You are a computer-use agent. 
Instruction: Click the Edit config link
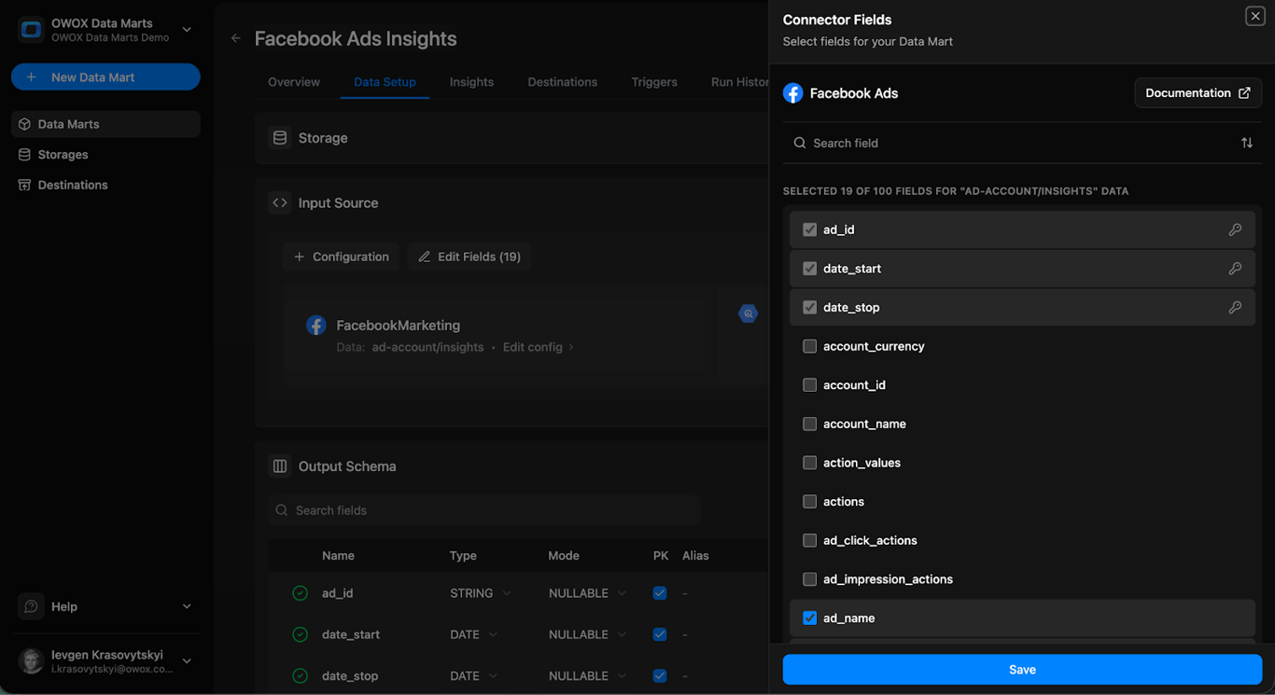[539, 347]
